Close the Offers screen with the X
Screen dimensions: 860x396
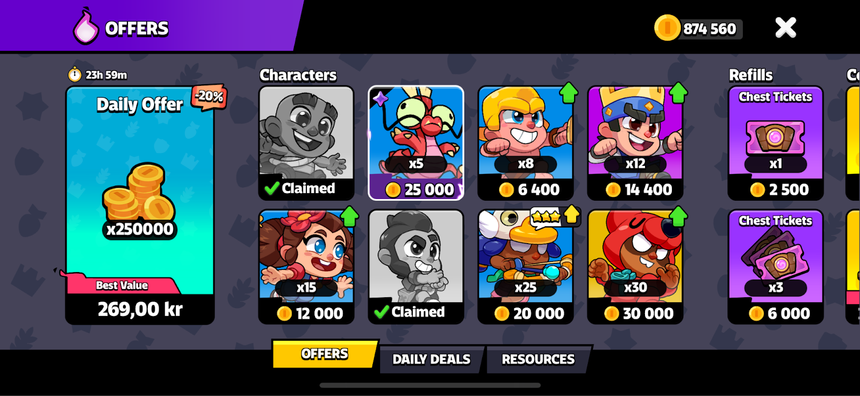click(x=785, y=27)
